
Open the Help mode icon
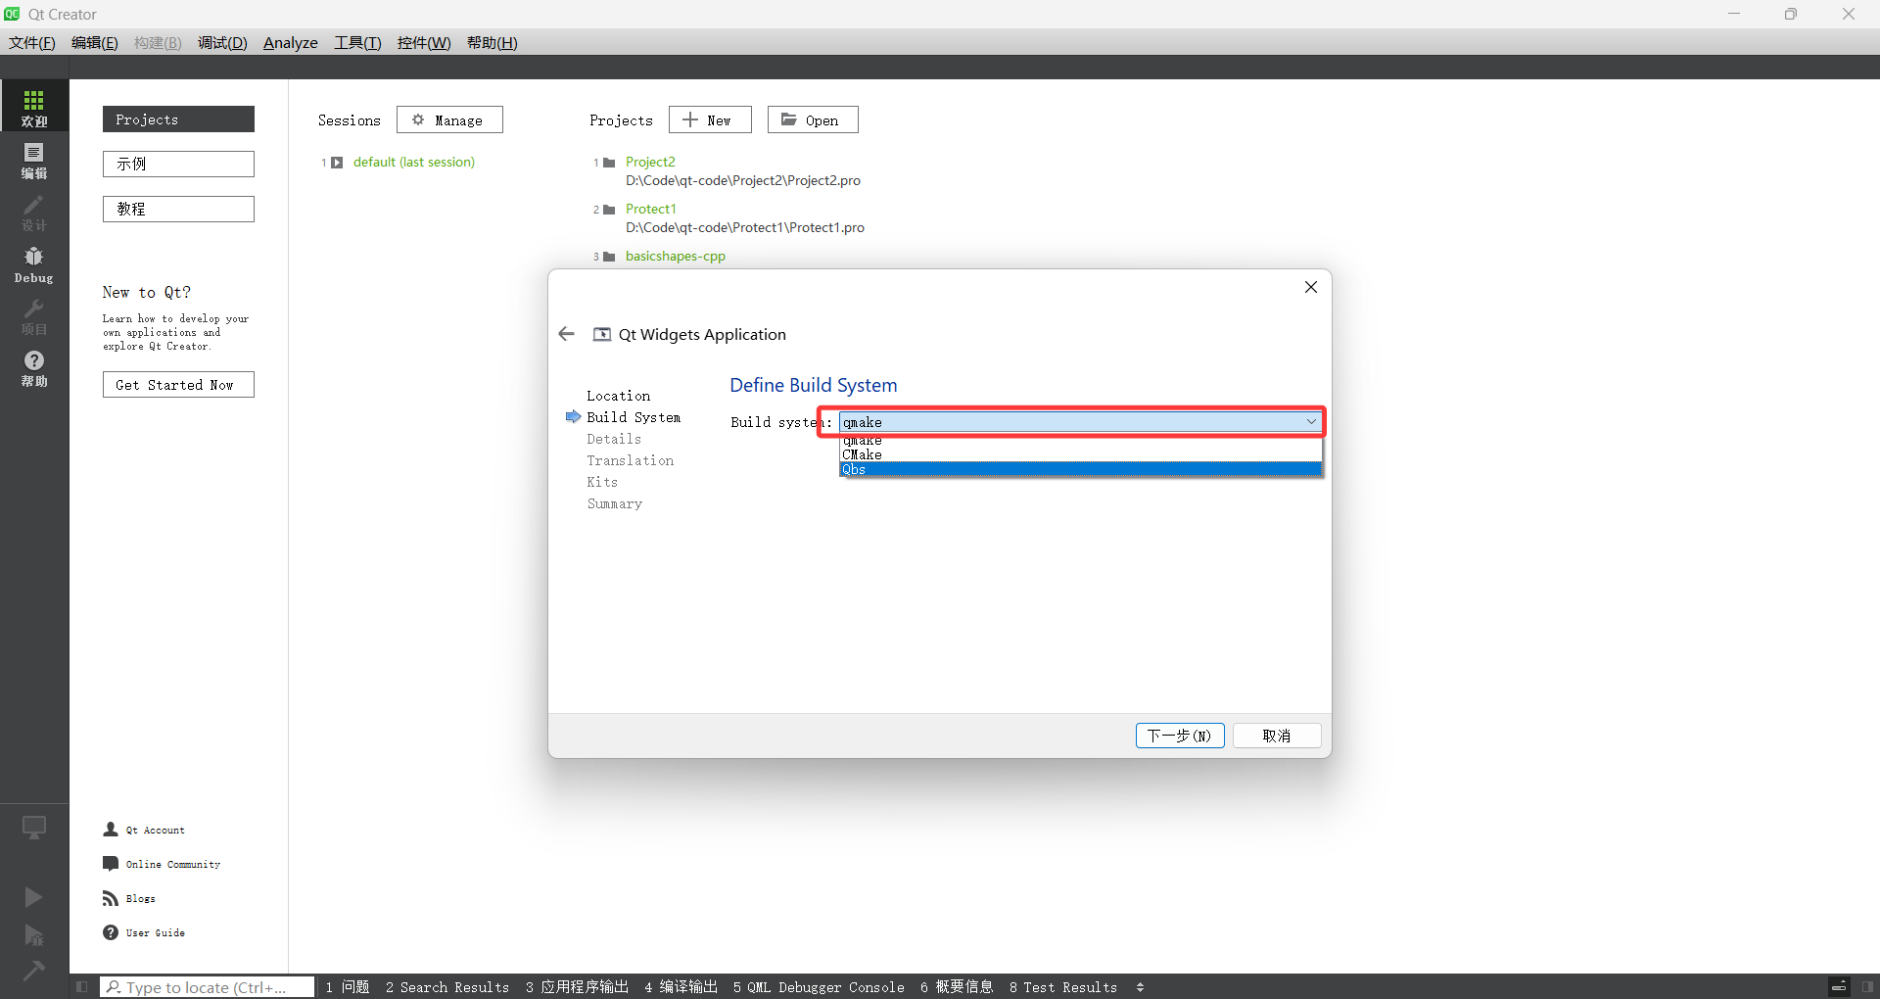[x=34, y=368]
